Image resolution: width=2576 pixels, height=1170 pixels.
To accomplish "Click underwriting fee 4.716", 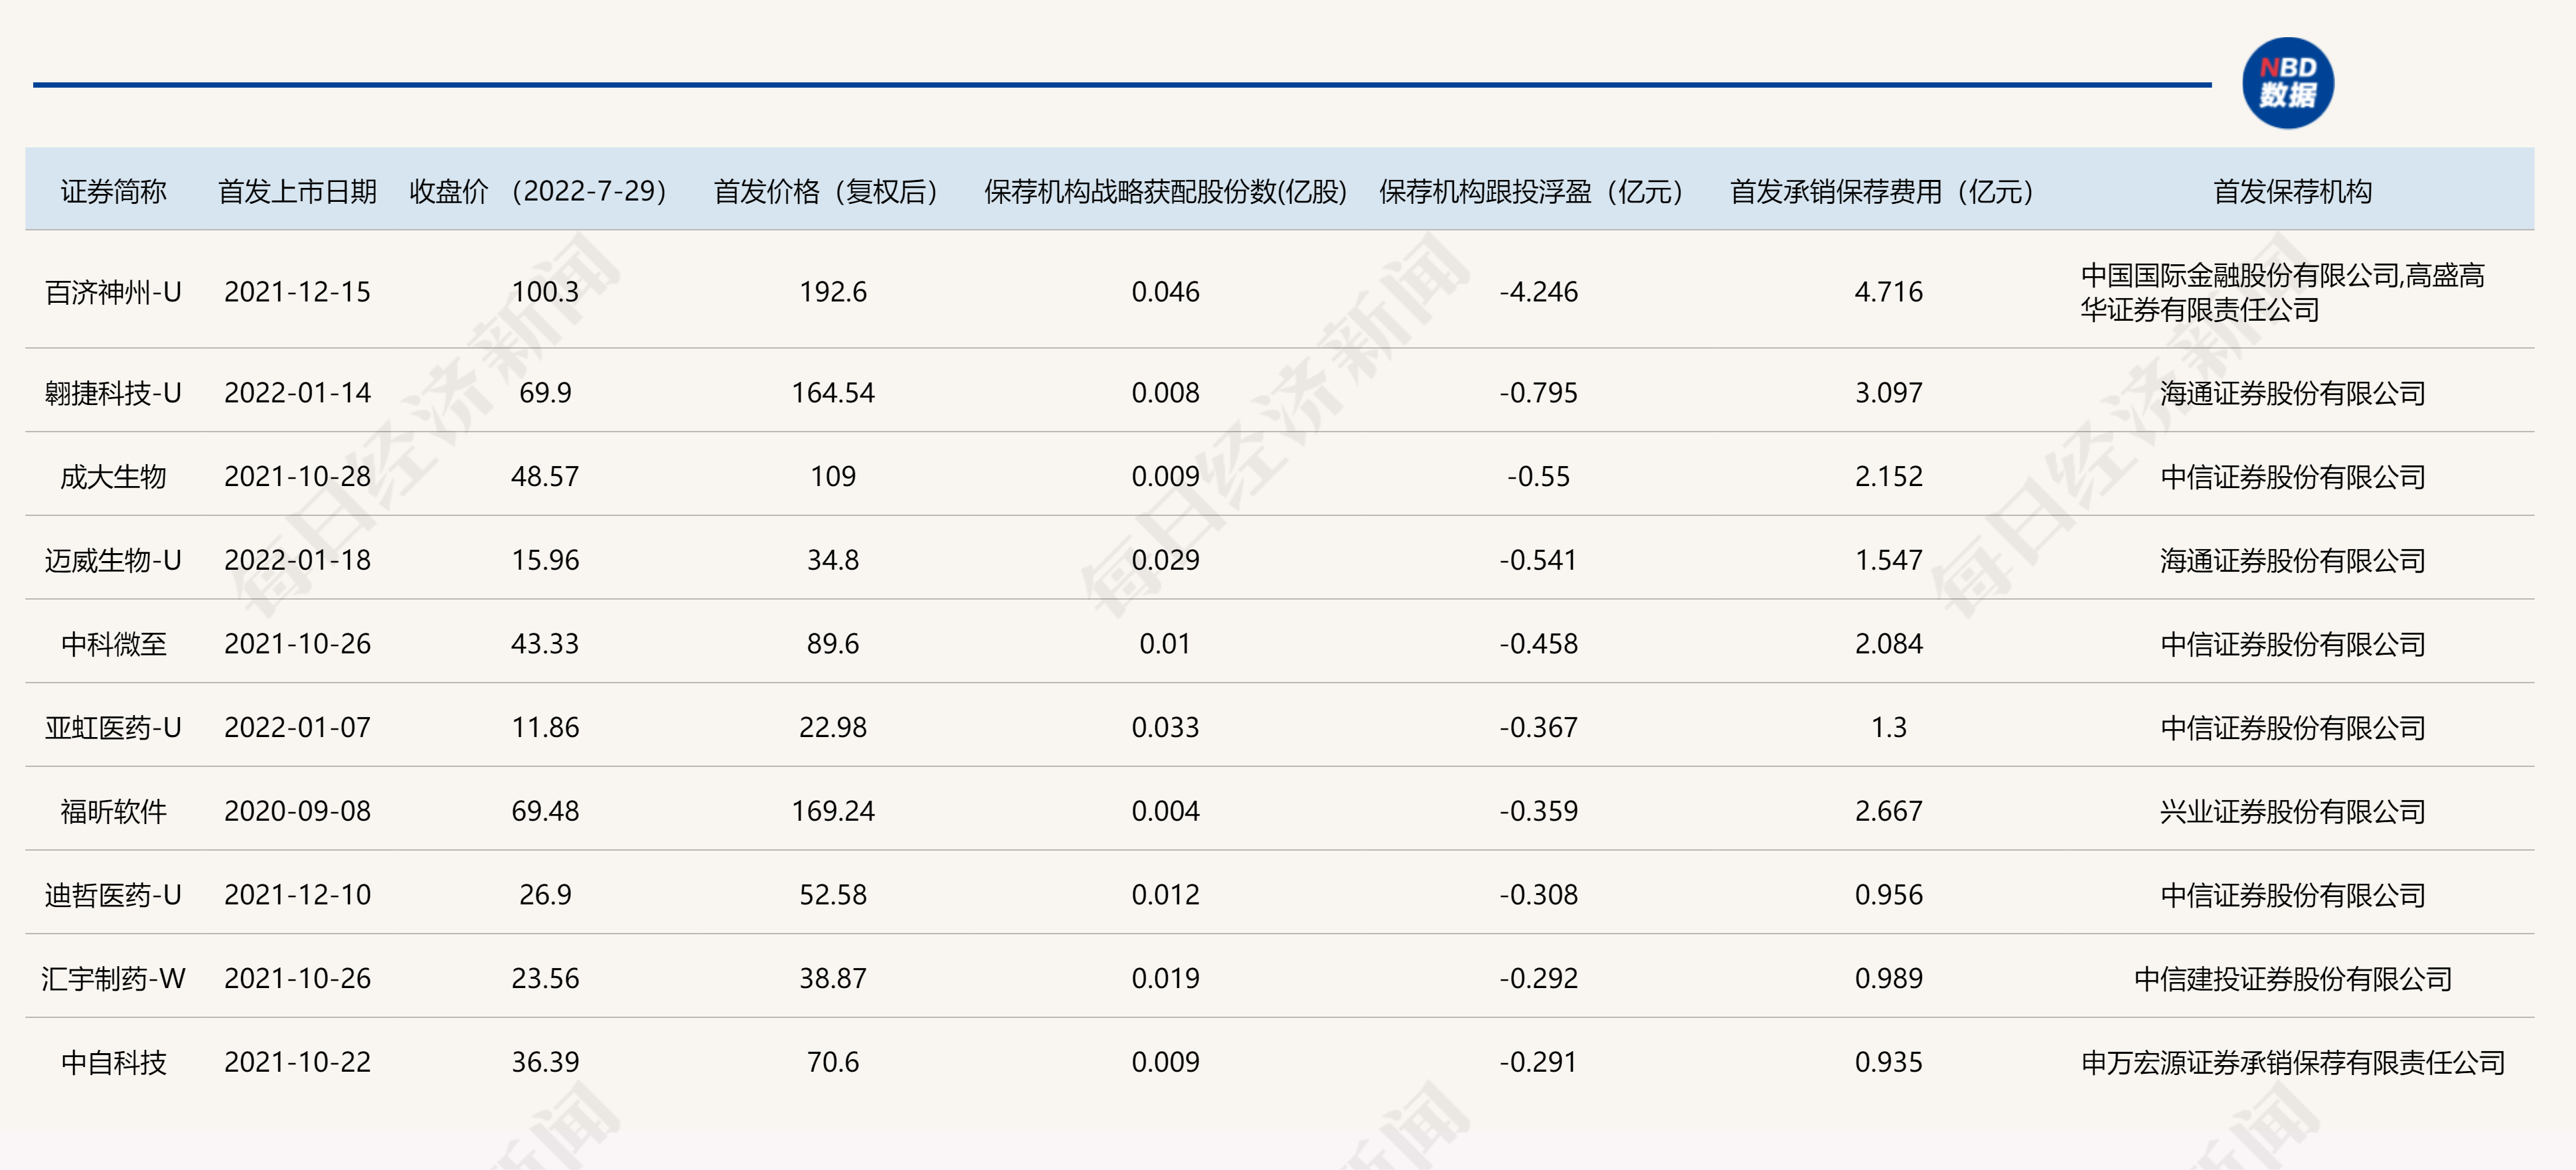I will tap(1888, 292).
